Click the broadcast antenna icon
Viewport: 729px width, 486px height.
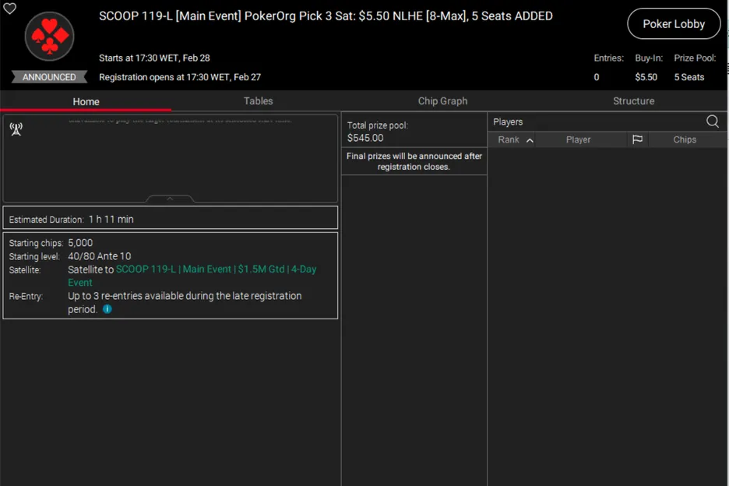[x=16, y=129]
